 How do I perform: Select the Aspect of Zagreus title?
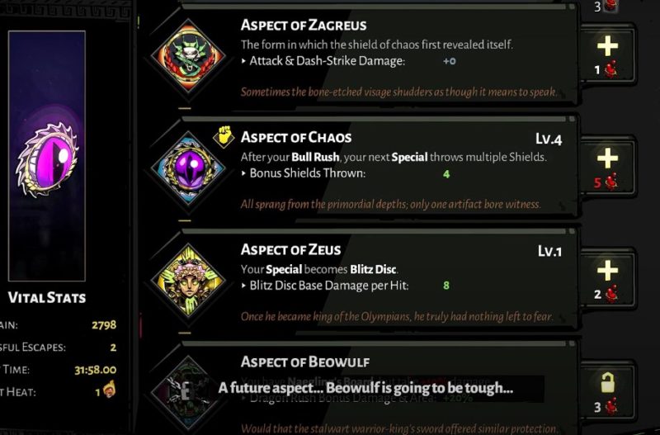pyautogui.click(x=304, y=26)
